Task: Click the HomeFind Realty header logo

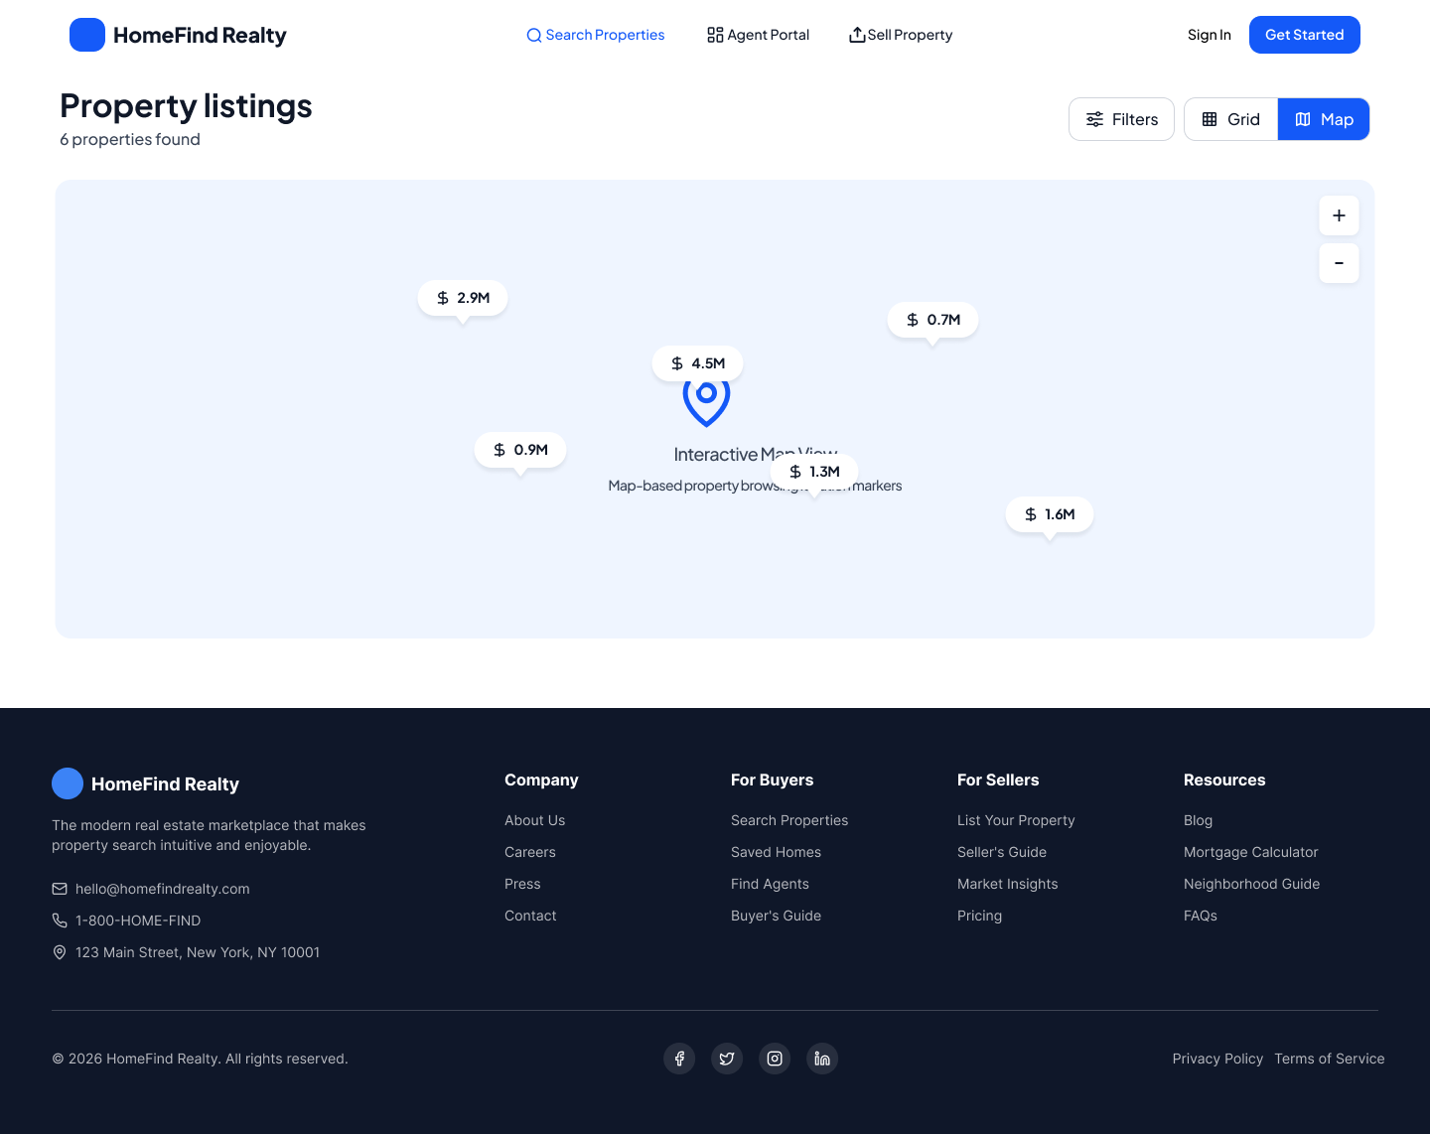Action: [x=178, y=35]
